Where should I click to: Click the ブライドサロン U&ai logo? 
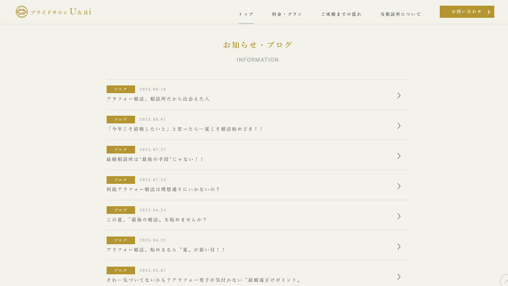pyautogui.click(x=54, y=12)
